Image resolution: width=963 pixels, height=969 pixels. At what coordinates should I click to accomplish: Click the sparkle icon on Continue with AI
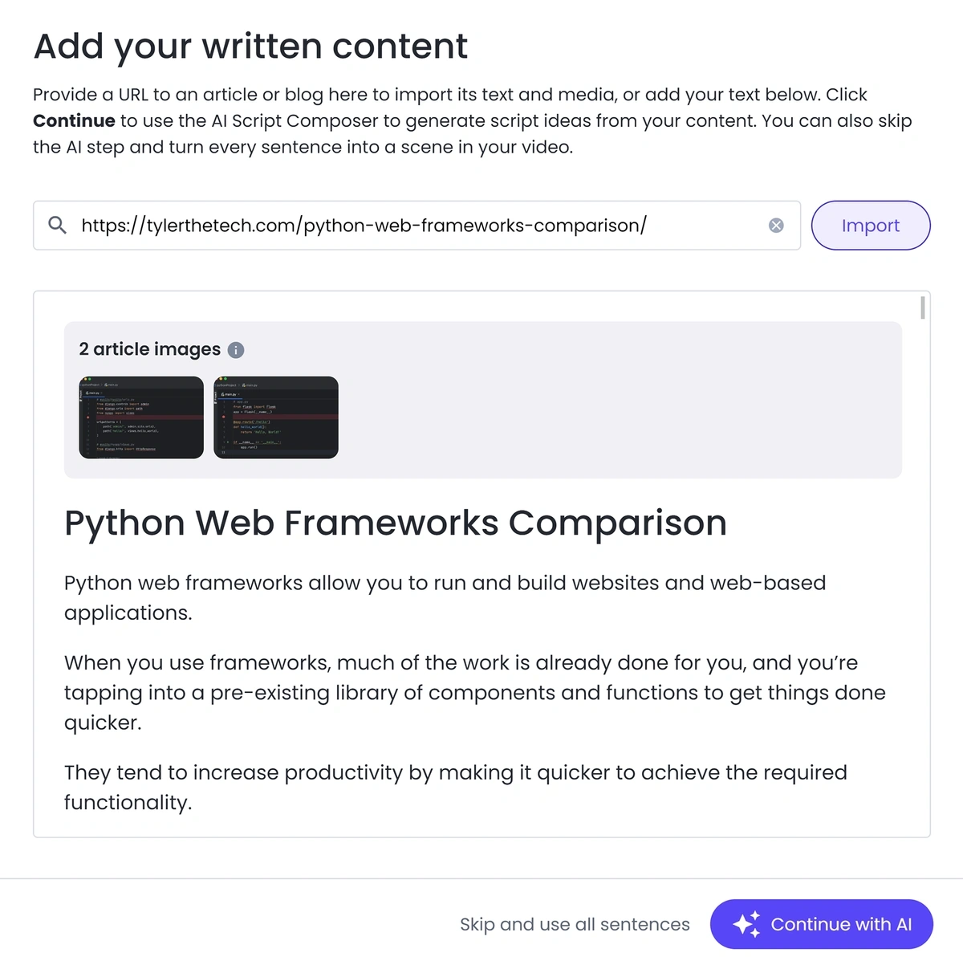click(x=746, y=924)
